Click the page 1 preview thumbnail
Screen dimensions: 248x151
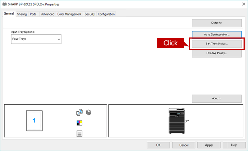point(34,121)
